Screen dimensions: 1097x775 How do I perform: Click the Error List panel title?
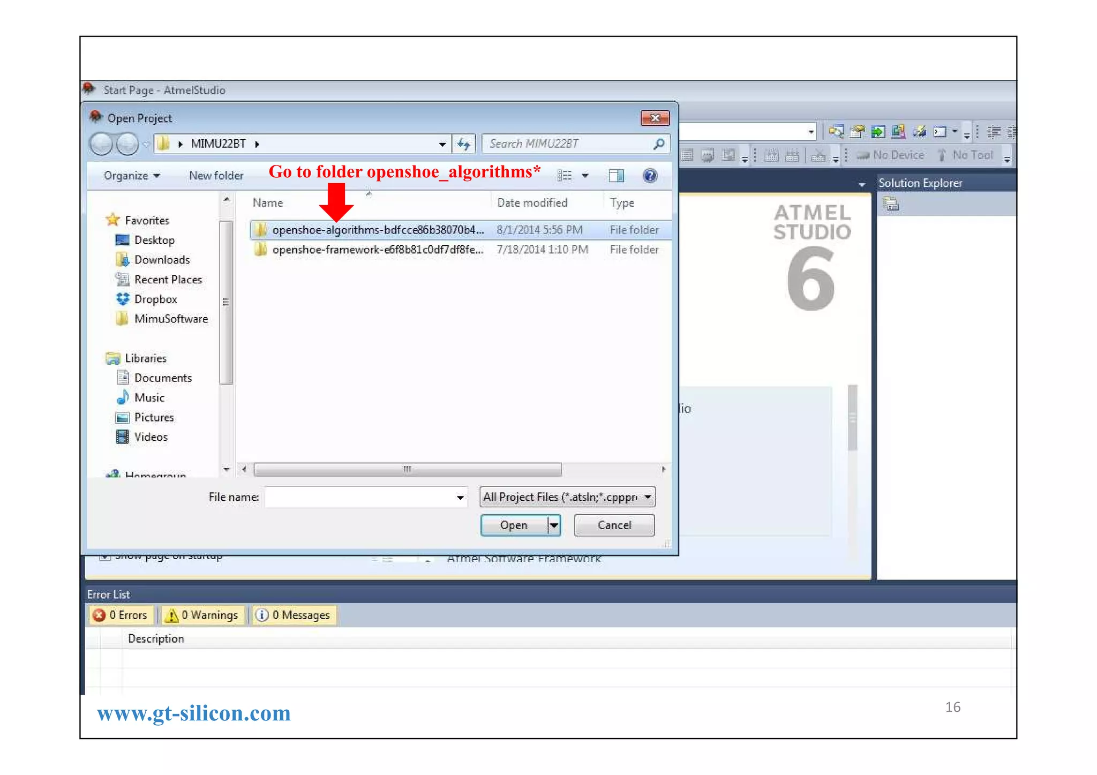109,595
